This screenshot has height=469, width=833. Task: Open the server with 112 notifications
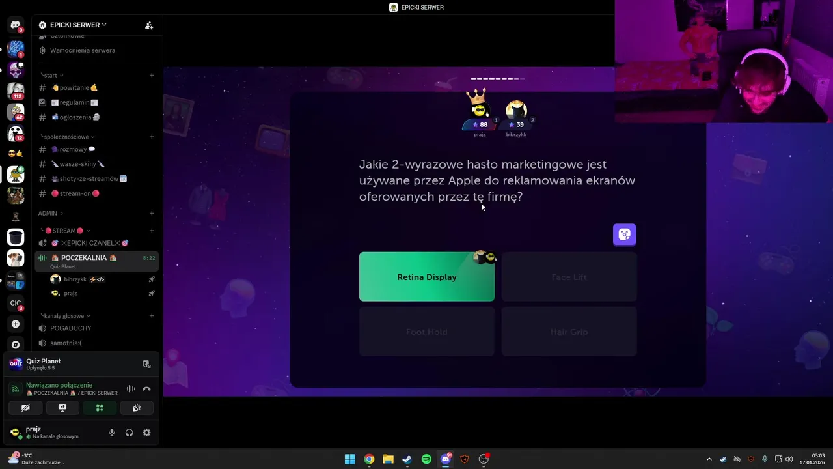(x=16, y=91)
